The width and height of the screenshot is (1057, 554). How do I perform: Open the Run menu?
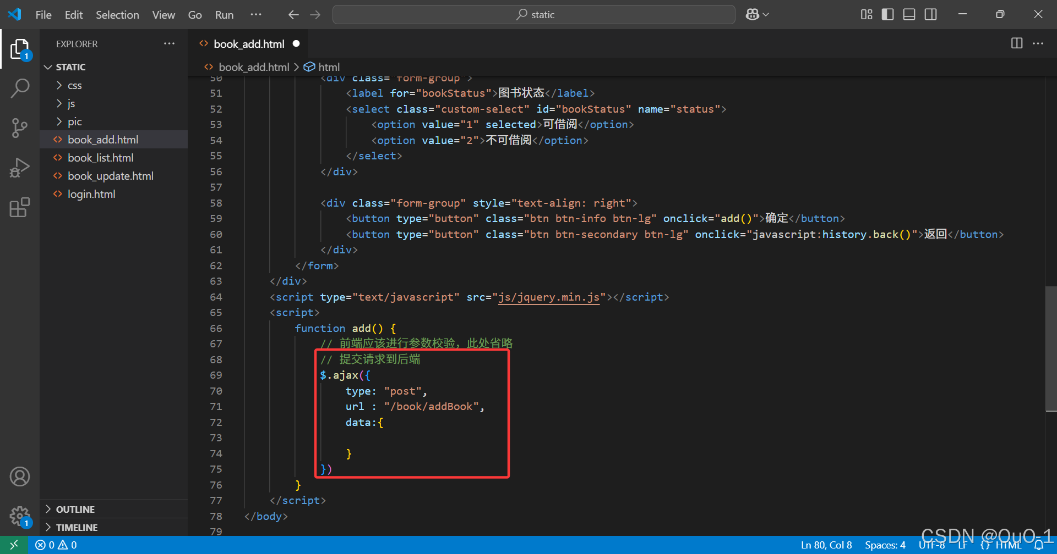tap(224, 15)
